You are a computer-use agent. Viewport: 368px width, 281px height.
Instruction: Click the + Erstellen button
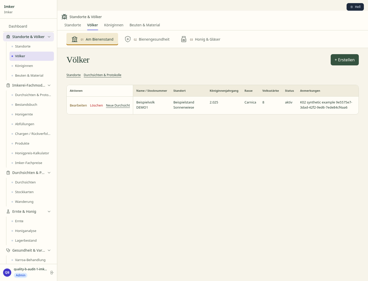coord(345,60)
